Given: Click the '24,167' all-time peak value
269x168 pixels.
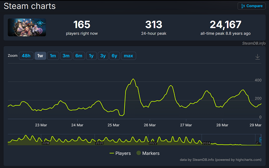Looking at the screenshot, I should [226, 25].
